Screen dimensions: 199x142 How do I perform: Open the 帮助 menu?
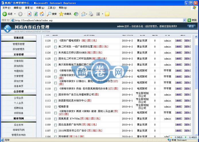(x=63, y=8)
